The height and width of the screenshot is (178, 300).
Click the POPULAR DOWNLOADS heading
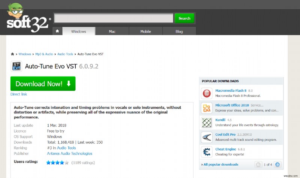(220, 81)
